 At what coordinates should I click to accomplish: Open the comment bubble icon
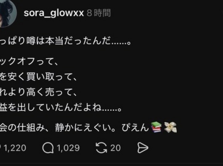(x=48, y=148)
